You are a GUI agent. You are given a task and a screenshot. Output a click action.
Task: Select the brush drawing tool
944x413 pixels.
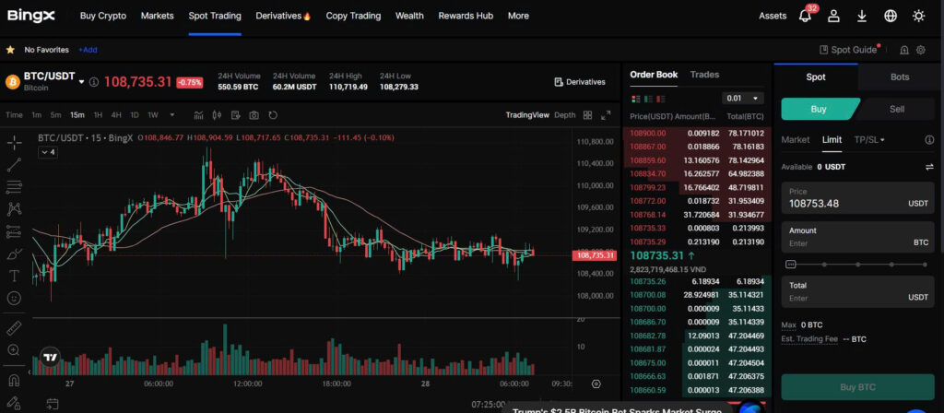[x=15, y=254]
